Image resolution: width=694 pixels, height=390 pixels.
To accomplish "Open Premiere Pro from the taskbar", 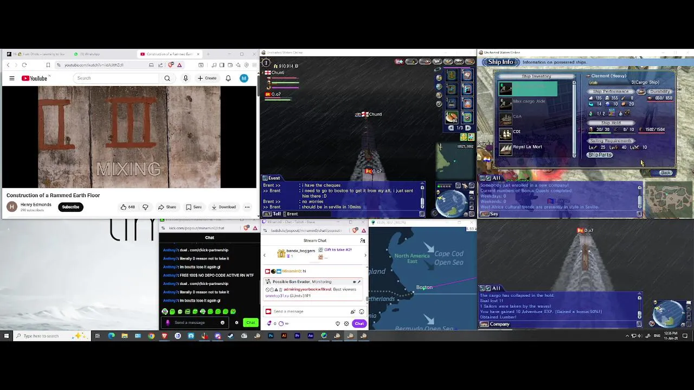I will tap(297, 336).
